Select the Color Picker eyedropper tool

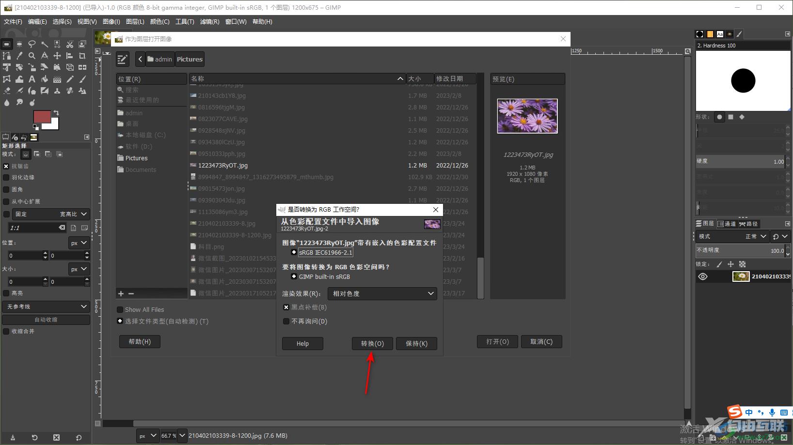[19, 56]
